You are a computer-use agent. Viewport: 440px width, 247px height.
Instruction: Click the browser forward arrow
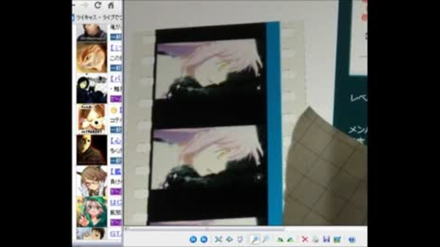click(85, 5)
